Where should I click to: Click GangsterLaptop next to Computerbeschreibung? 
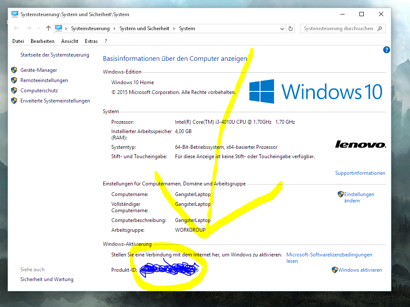[x=193, y=220]
